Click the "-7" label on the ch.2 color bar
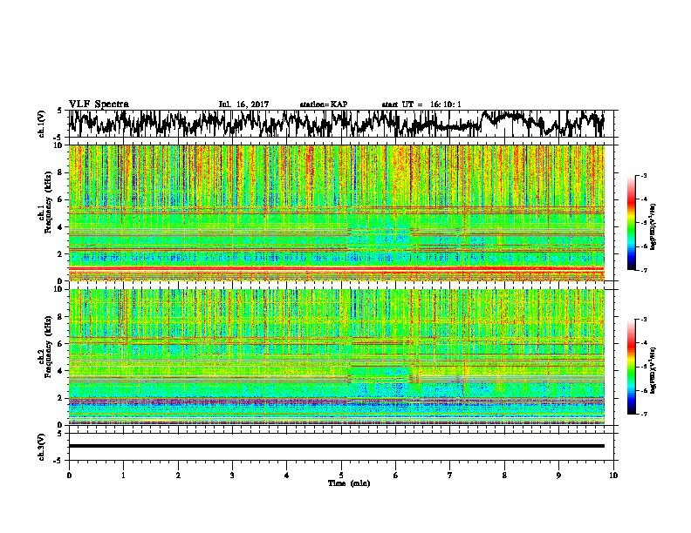691x533 pixels. [644, 415]
